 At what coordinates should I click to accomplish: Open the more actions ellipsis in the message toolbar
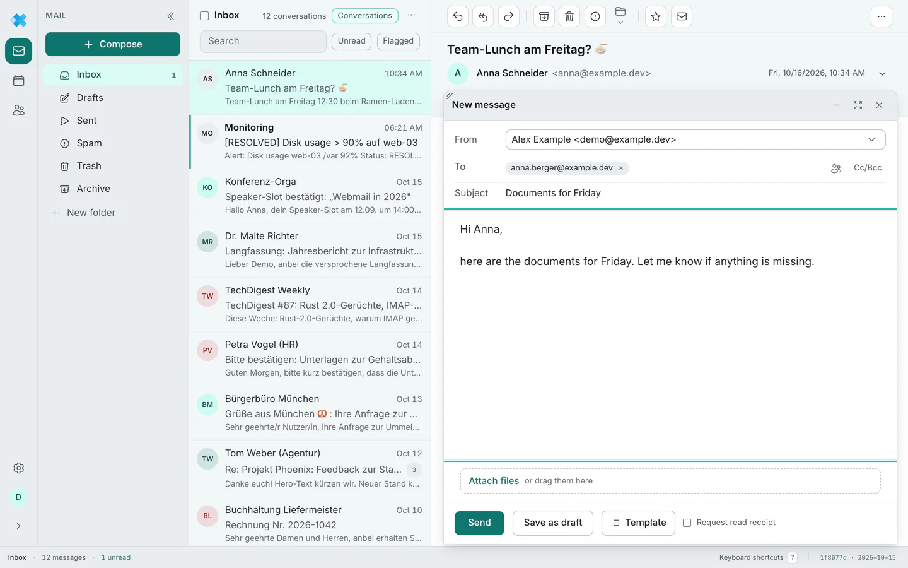[x=882, y=16]
